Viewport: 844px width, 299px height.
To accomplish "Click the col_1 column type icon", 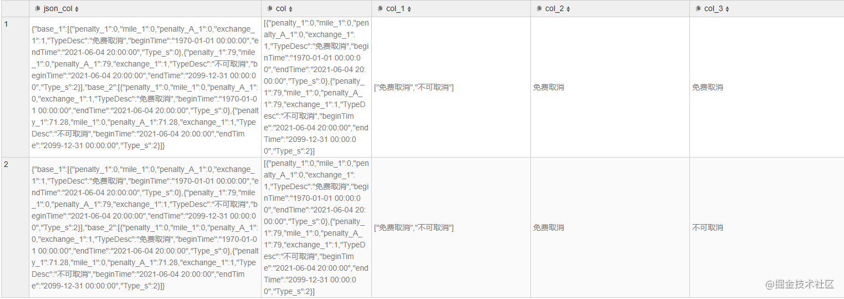I will [380, 9].
